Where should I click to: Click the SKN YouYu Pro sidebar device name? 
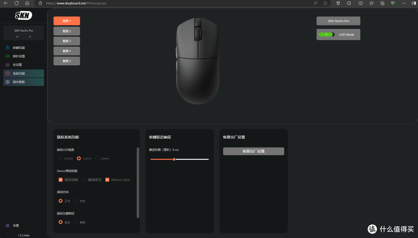coord(24,31)
